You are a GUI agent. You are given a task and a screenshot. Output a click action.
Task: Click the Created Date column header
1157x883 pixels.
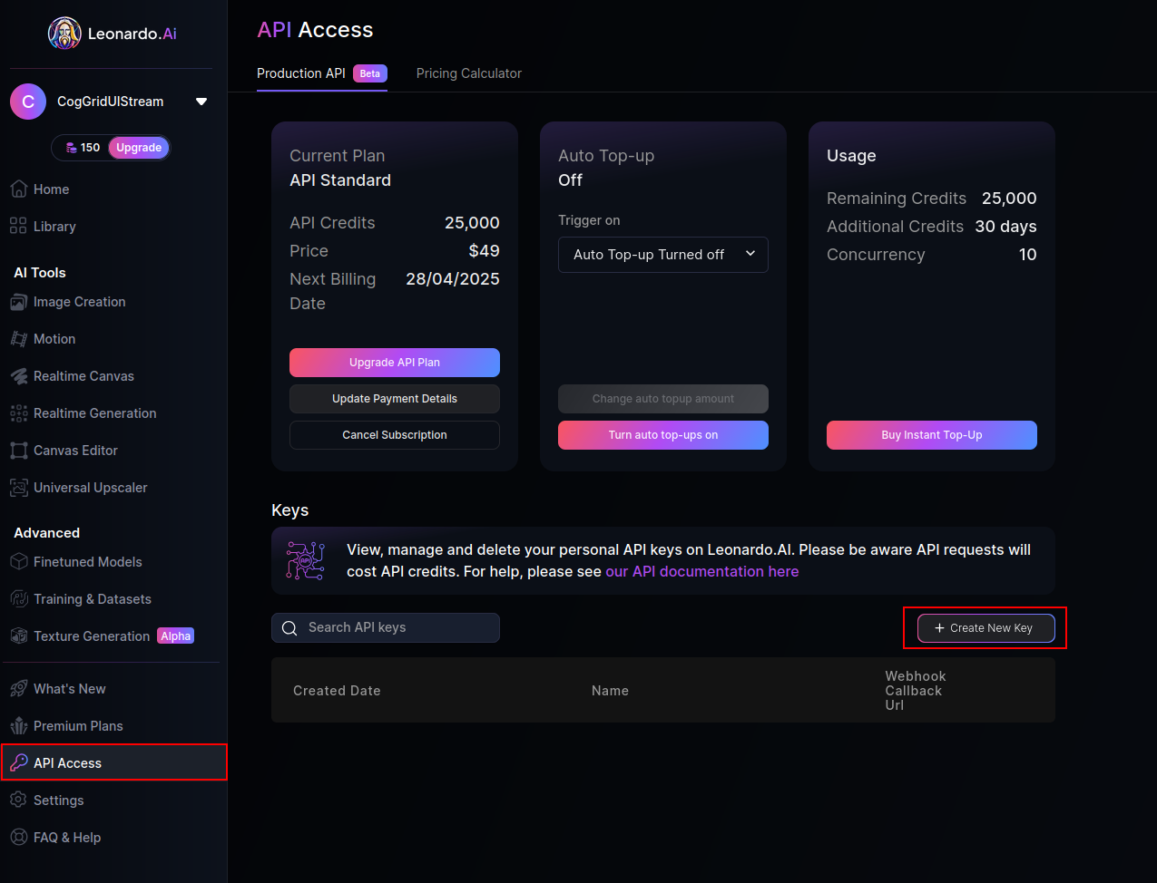point(337,691)
